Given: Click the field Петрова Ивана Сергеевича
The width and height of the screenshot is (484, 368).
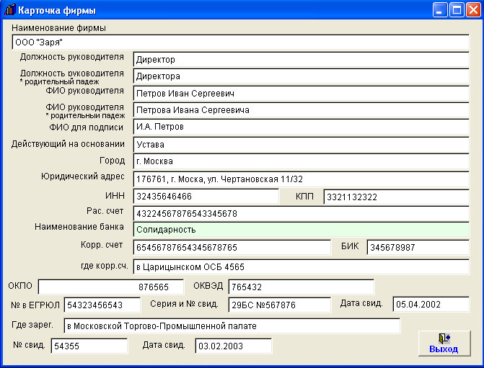Looking at the screenshot, I should pyautogui.click(x=302, y=110).
